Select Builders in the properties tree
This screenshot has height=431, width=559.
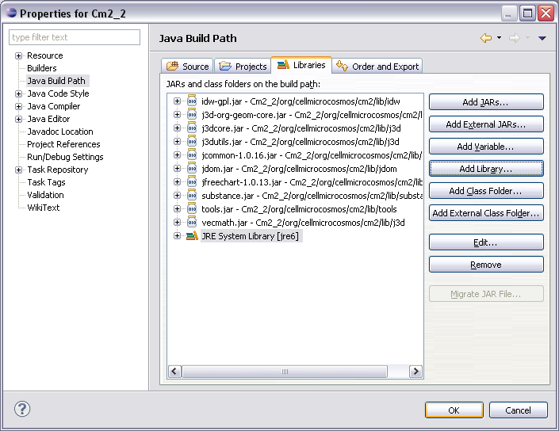[x=42, y=68]
